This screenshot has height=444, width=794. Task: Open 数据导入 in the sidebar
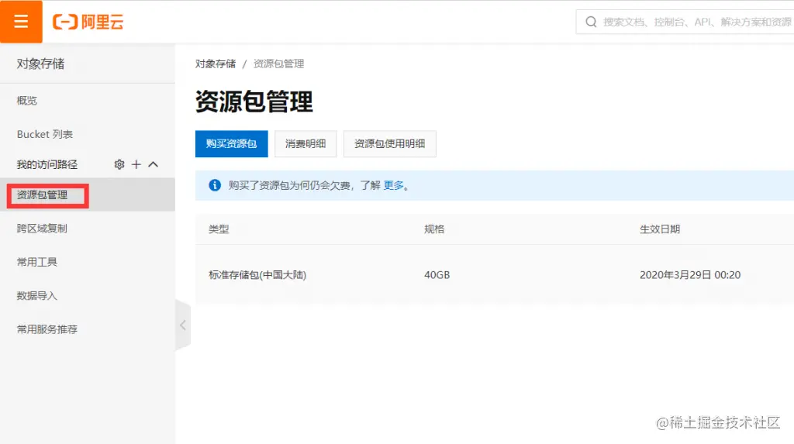coord(37,296)
